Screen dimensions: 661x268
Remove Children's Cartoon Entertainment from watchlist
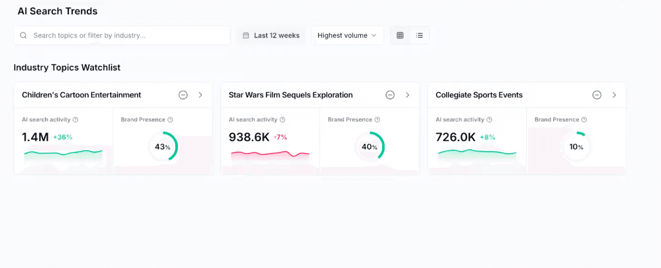[183, 95]
